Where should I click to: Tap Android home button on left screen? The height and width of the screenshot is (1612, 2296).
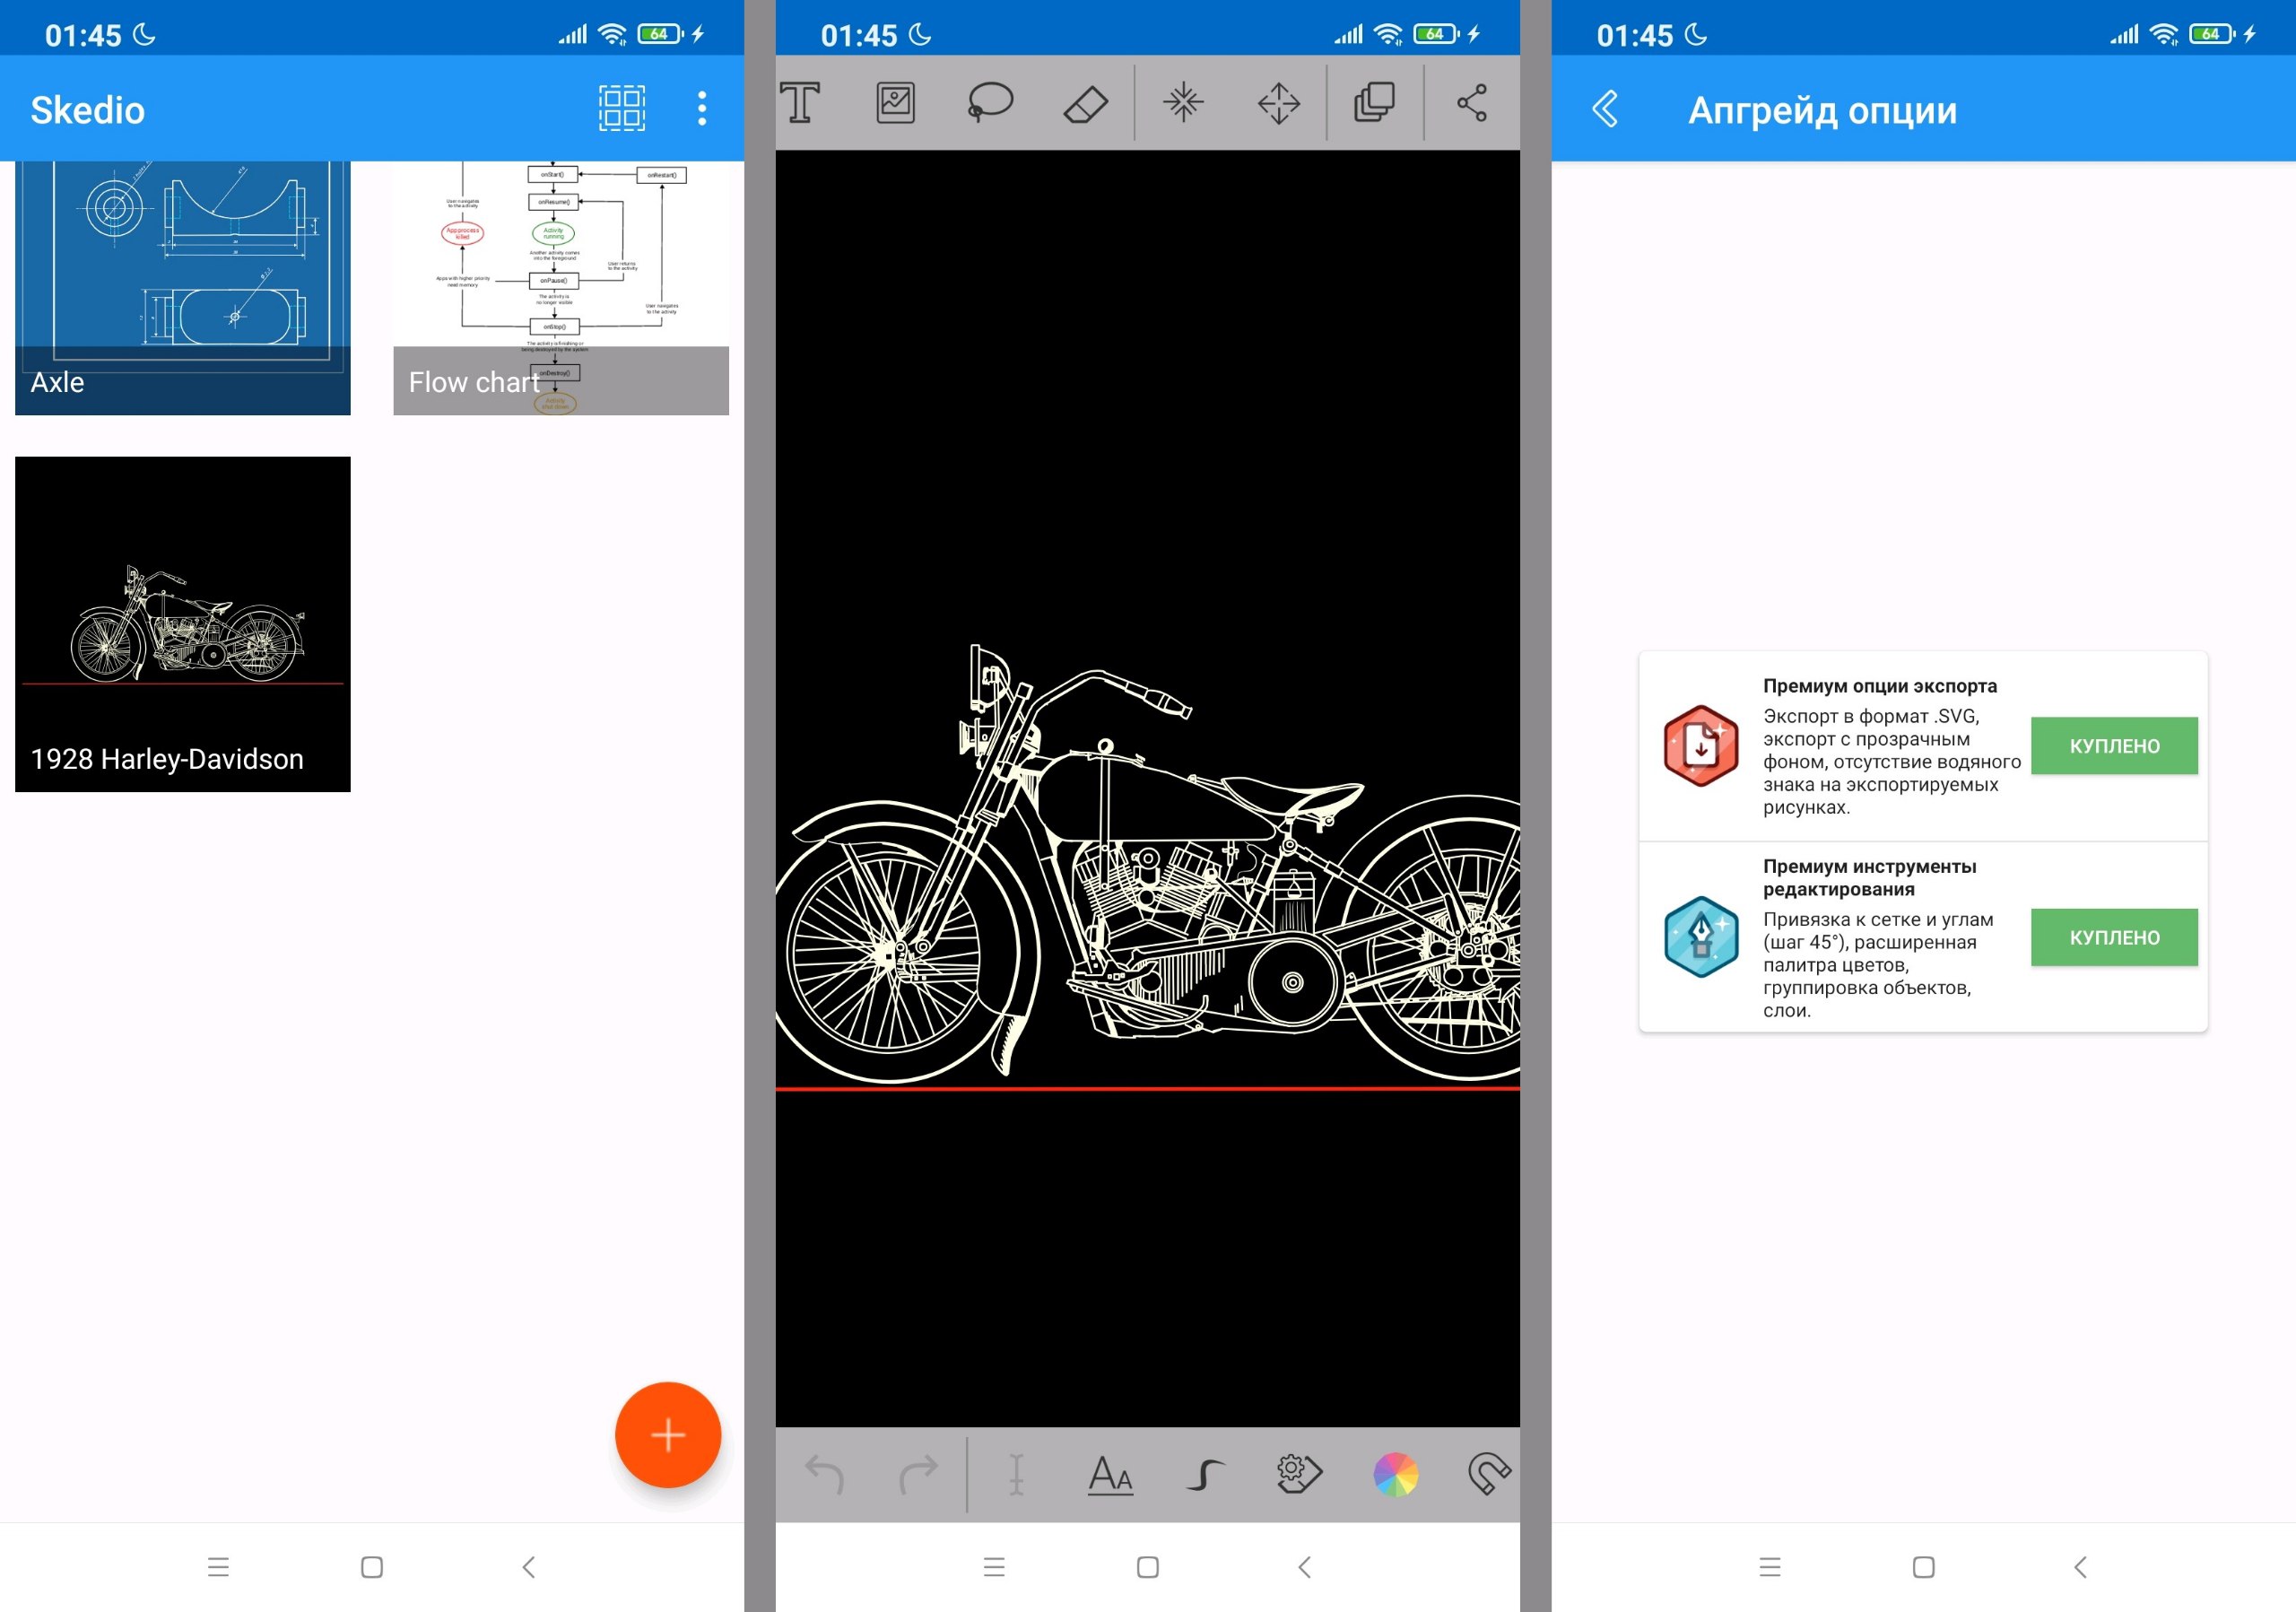pyautogui.click(x=372, y=1567)
